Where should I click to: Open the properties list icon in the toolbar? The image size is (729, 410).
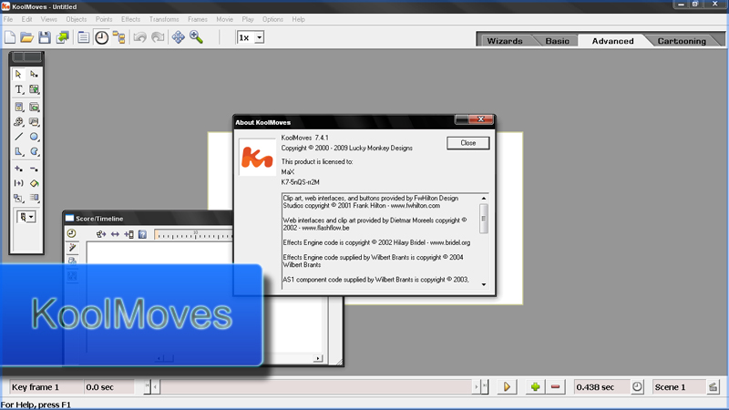[83, 37]
